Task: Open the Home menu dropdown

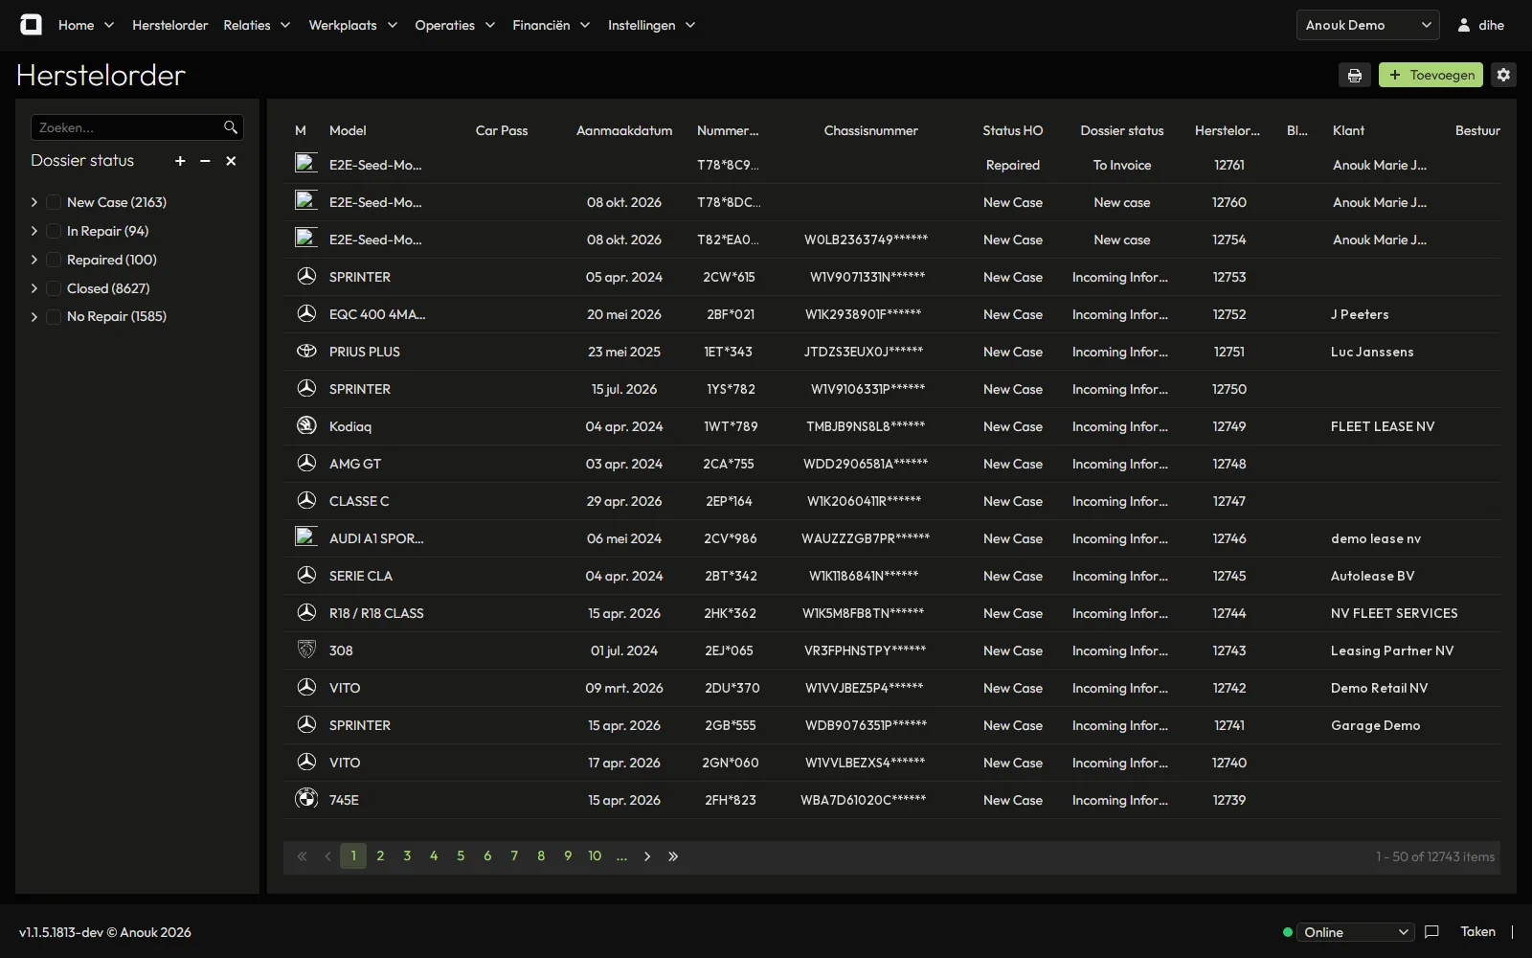Action: coord(86,25)
